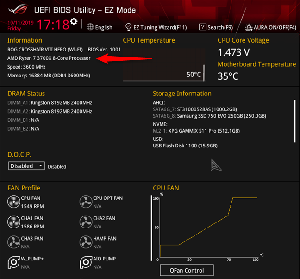Select the HAMP FAN icon
This screenshot has width=300, height=279.
click(86, 242)
